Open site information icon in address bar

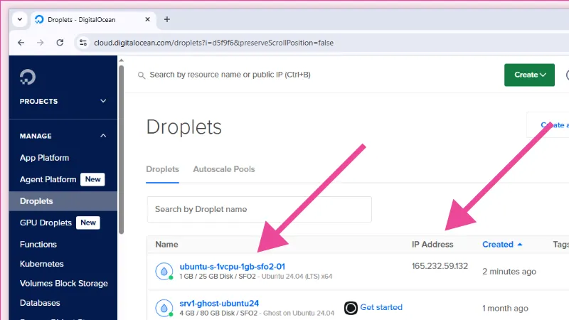click(x=83, y=43)
